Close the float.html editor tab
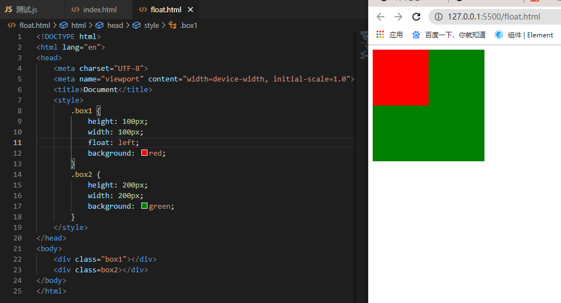 (191, 10)
